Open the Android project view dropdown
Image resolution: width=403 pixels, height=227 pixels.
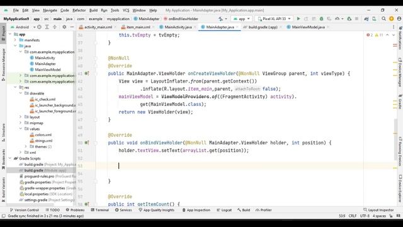point(23,26)
